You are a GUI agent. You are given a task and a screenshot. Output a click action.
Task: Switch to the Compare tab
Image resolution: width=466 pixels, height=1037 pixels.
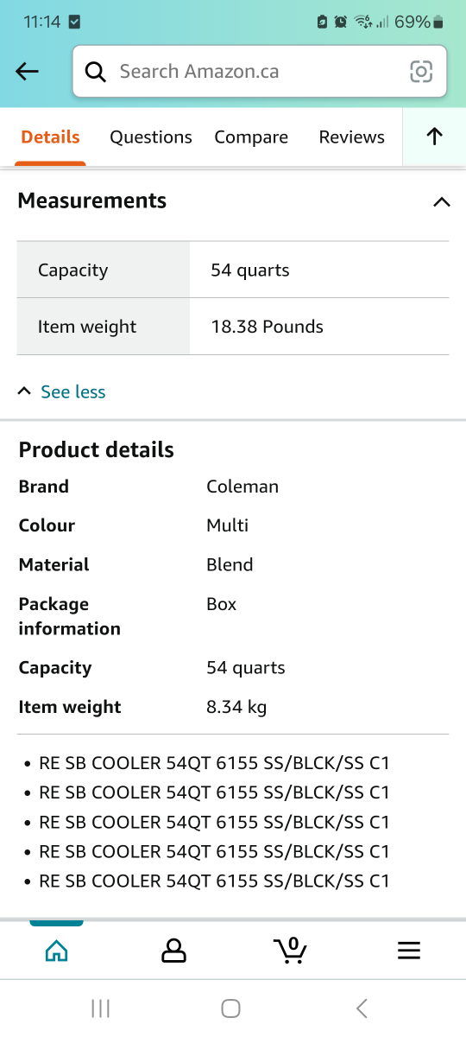[251, 137]
